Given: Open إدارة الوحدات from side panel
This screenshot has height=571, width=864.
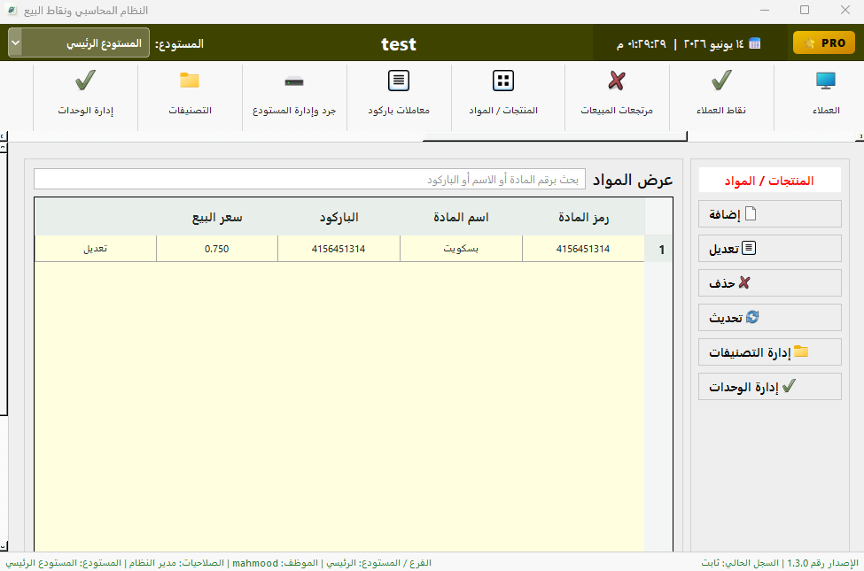Looking at the screenshot, I should tap(770, 387).
